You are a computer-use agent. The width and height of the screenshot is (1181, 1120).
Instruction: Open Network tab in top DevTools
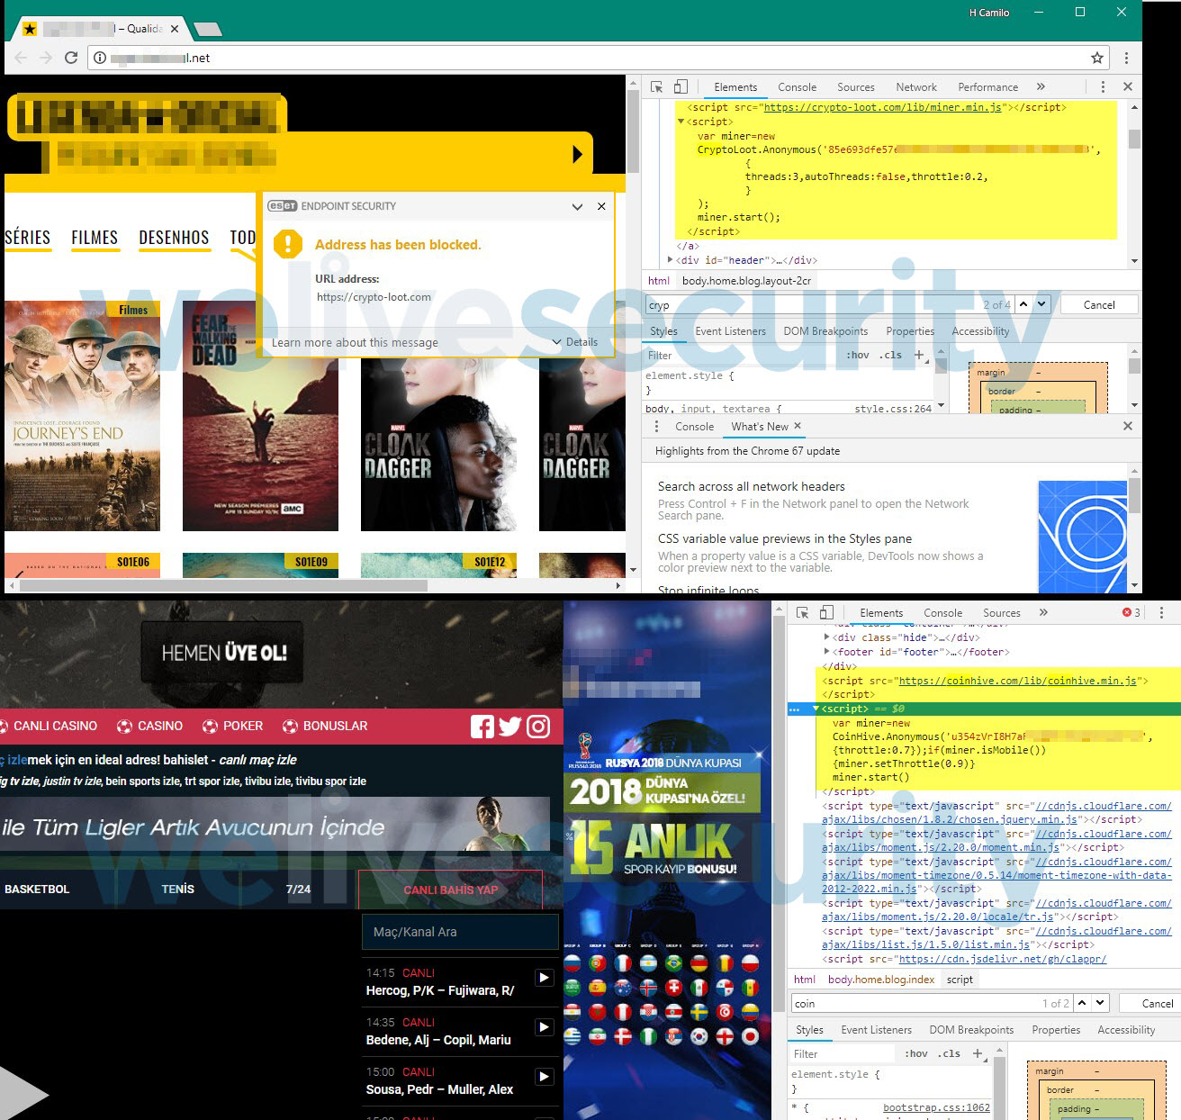[x=916, y=87]
